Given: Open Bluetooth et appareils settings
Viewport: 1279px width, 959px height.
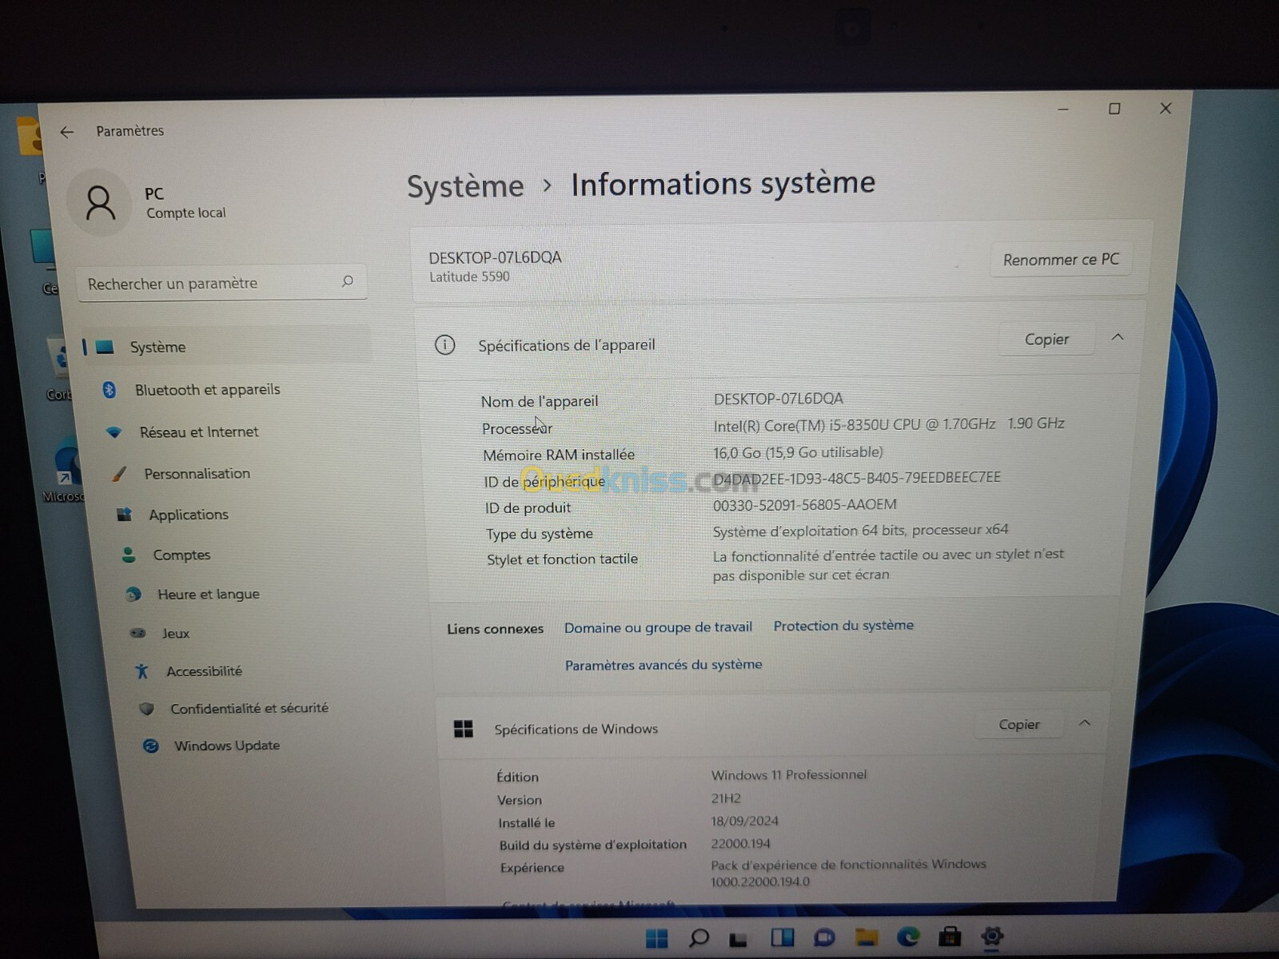Looking at the screenshot, I should (207, 390).
